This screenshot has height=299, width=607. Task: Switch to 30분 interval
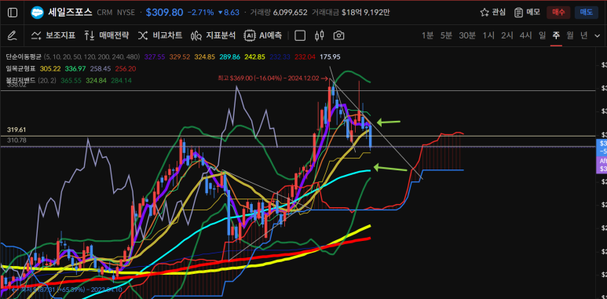coord(467,35)
